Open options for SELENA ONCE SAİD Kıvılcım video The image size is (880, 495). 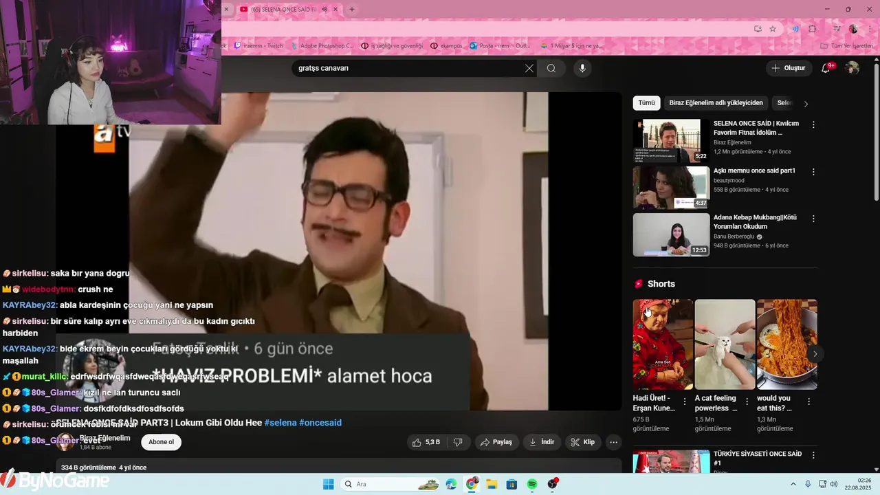813,124
